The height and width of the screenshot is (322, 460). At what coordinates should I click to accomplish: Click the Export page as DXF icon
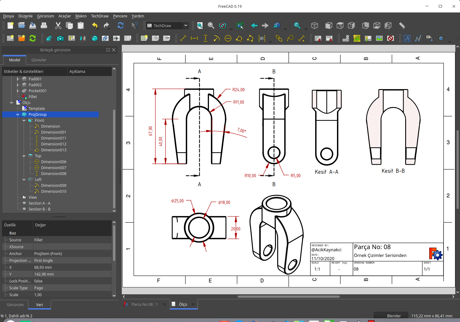[x=329, y=38]
